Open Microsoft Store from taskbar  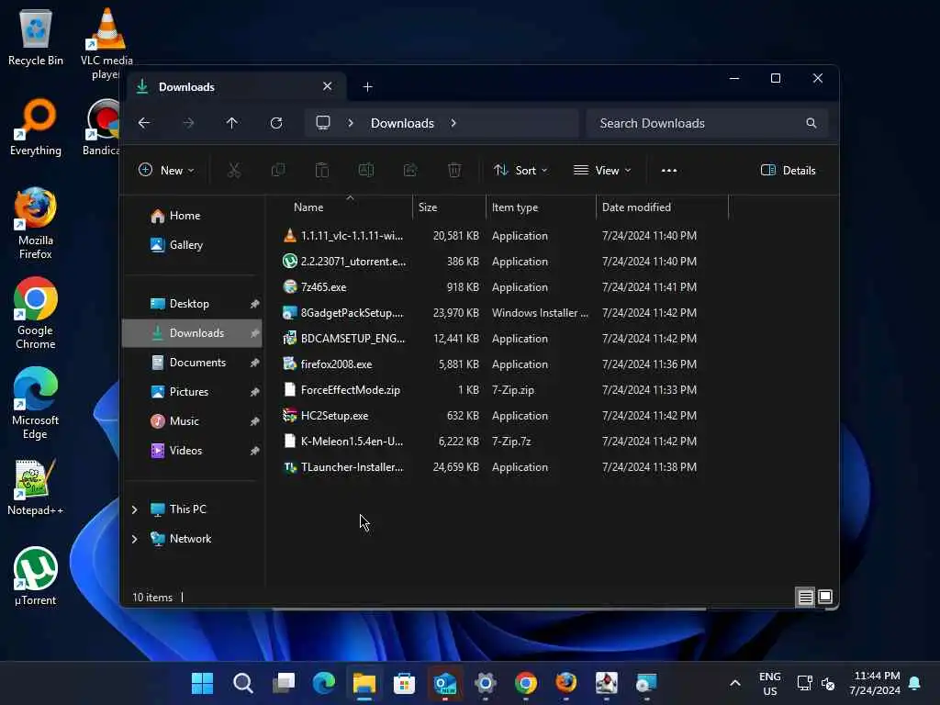click(404, 683)
